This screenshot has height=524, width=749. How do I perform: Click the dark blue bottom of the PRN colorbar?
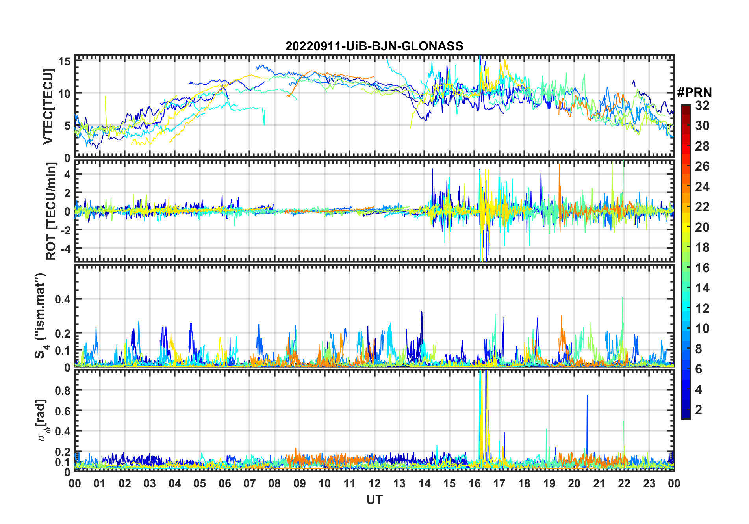tap(686, 415)
